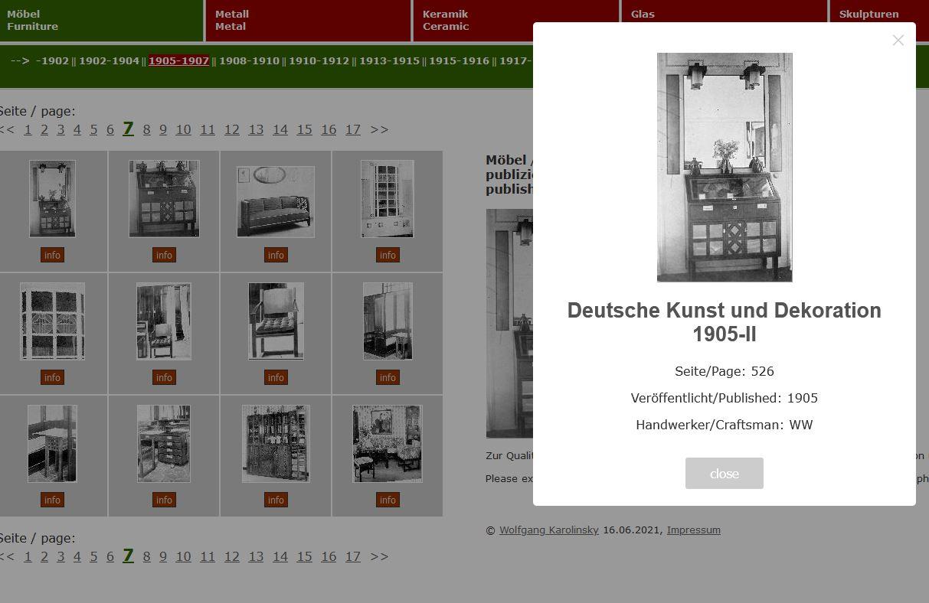Open the Wolfgang Karolinsky link
The height and width of the screenshot is (603, 929).
click(548, 530)
